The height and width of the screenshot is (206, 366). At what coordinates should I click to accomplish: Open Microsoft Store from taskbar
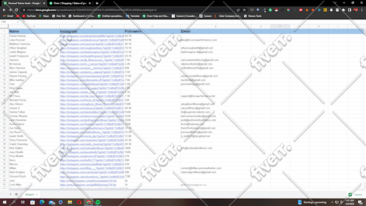click(32, 202)
